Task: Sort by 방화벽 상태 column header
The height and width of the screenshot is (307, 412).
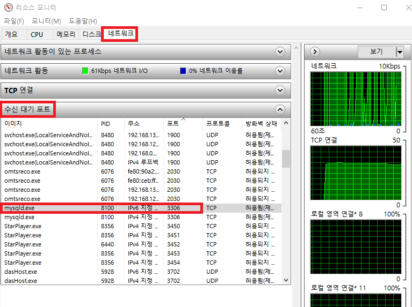Action: (262, 123)
